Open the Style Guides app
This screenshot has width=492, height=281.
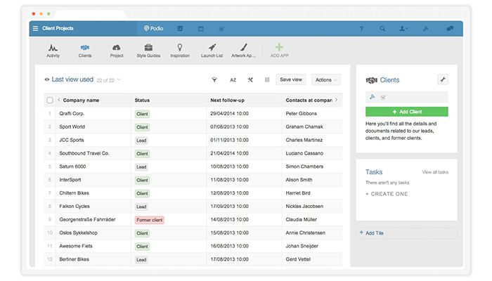(149, 50)
